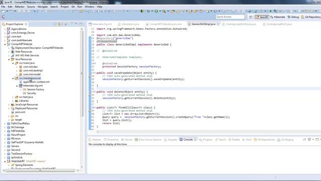
Task: Close the Console view tab with X
Action: (195, 140)
